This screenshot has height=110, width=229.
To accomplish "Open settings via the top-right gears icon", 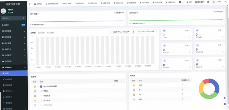I will coord(226,2).
